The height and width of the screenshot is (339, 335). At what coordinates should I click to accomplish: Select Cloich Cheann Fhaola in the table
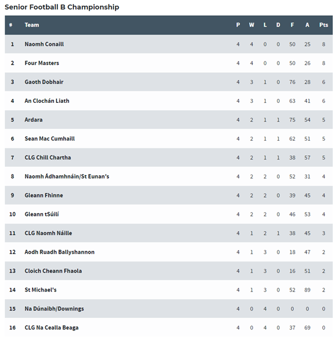(x=53, y=271)
